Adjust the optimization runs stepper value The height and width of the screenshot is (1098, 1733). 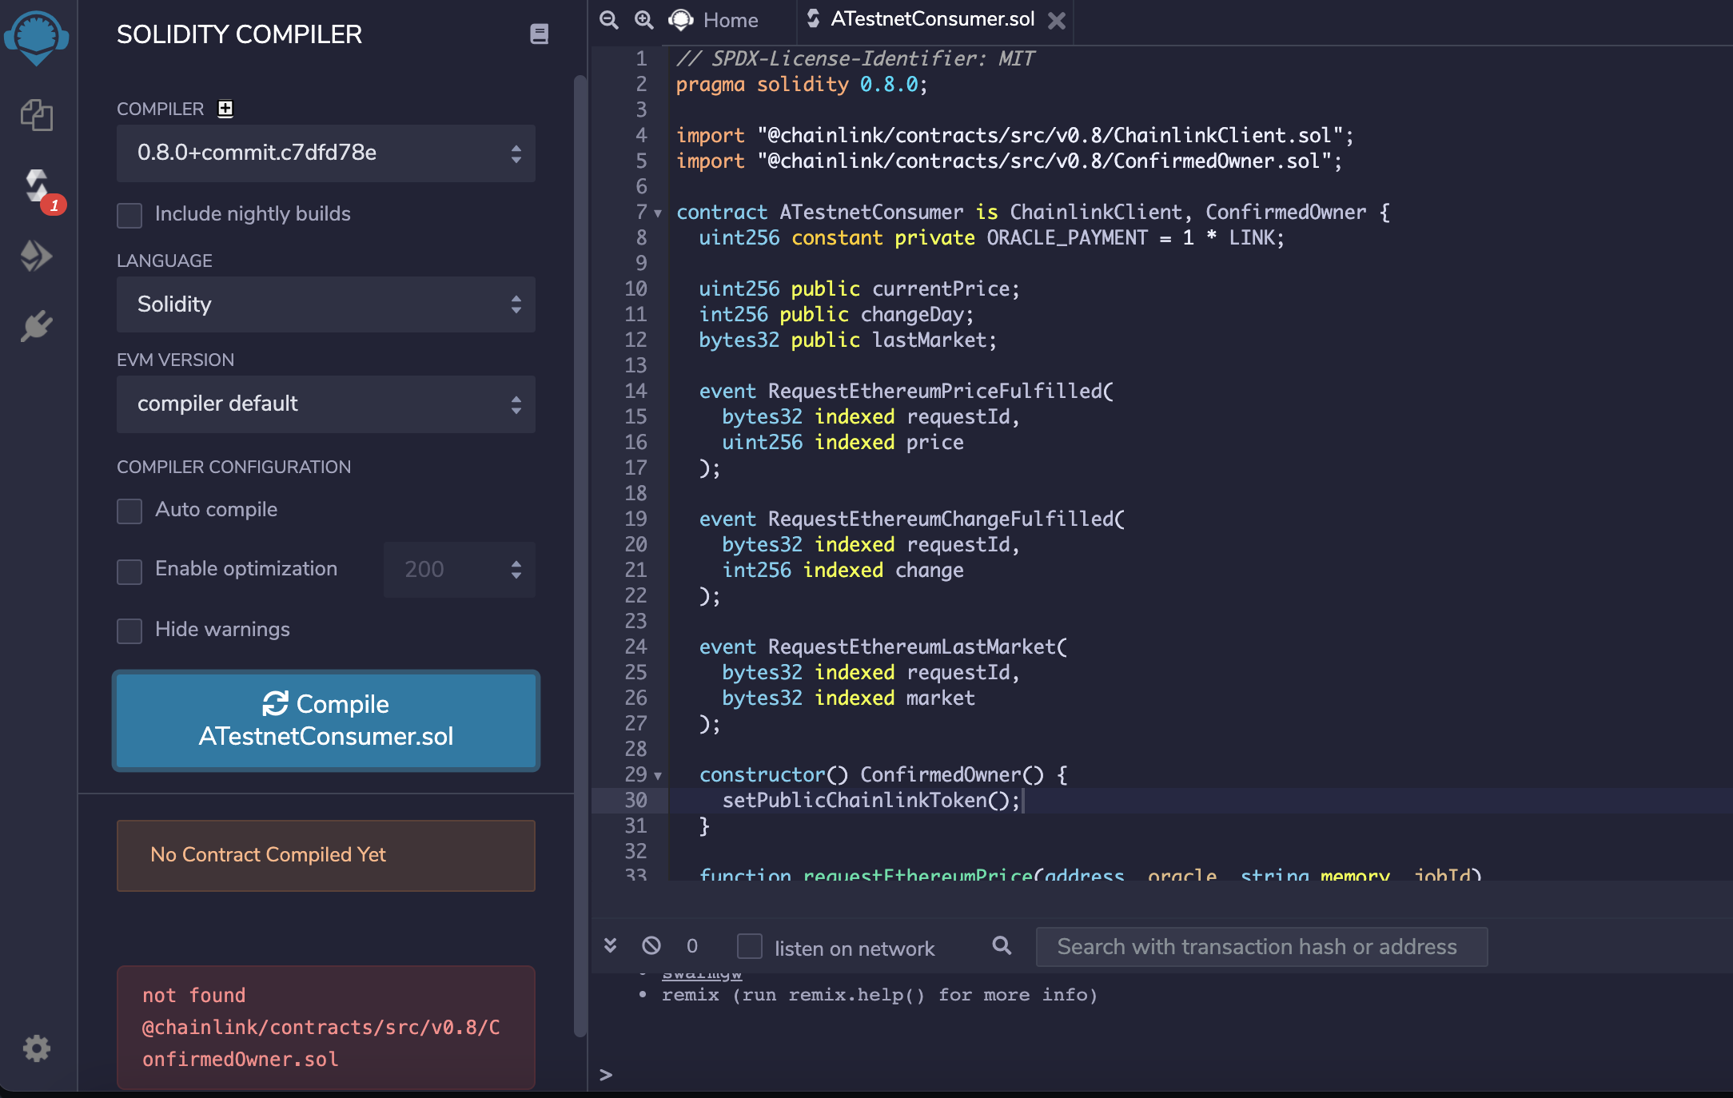coord(516,570)
